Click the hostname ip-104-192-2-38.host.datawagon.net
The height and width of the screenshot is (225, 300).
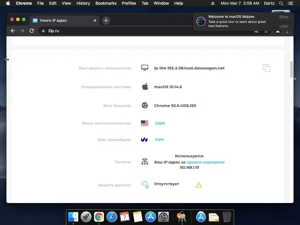tap(189, 68)
